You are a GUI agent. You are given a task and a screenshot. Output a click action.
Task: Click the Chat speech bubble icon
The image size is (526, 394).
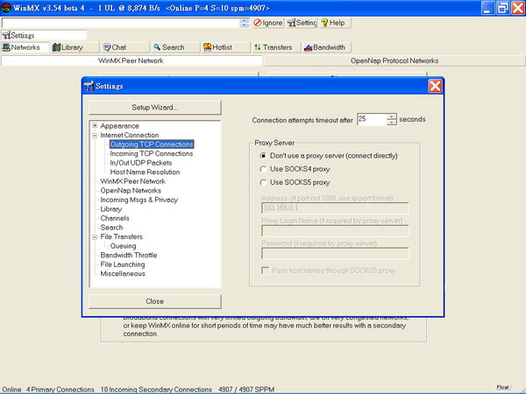pos(107,47)
